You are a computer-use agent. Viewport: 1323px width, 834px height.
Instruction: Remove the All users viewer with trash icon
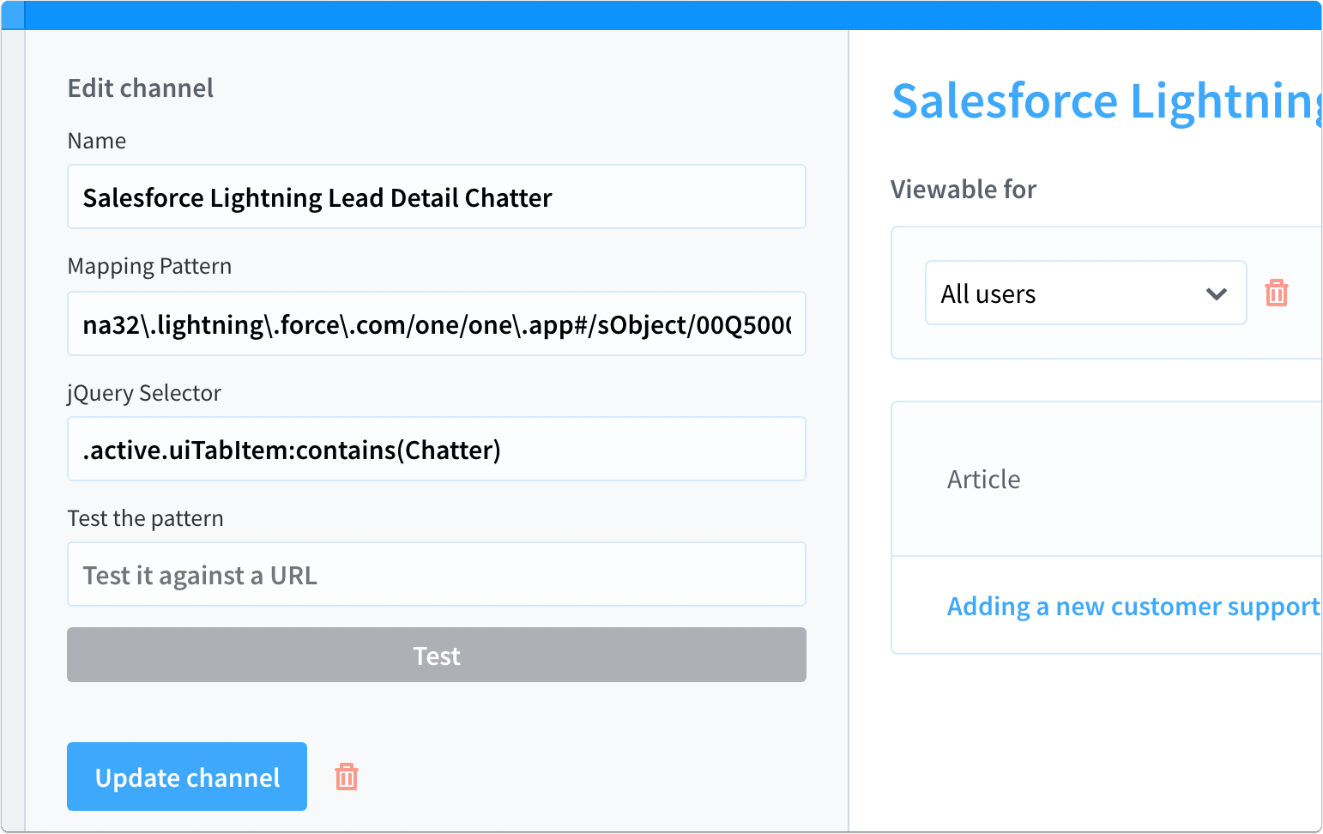1277,293
